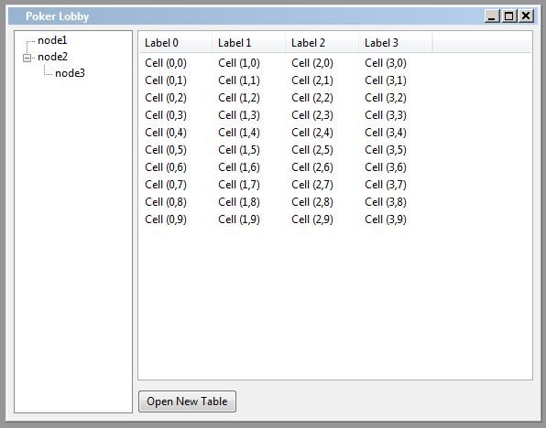Maximize the Poker Lobby window
Image resolution: width=546 pixels, height=428 pixels.
[508, 16]
